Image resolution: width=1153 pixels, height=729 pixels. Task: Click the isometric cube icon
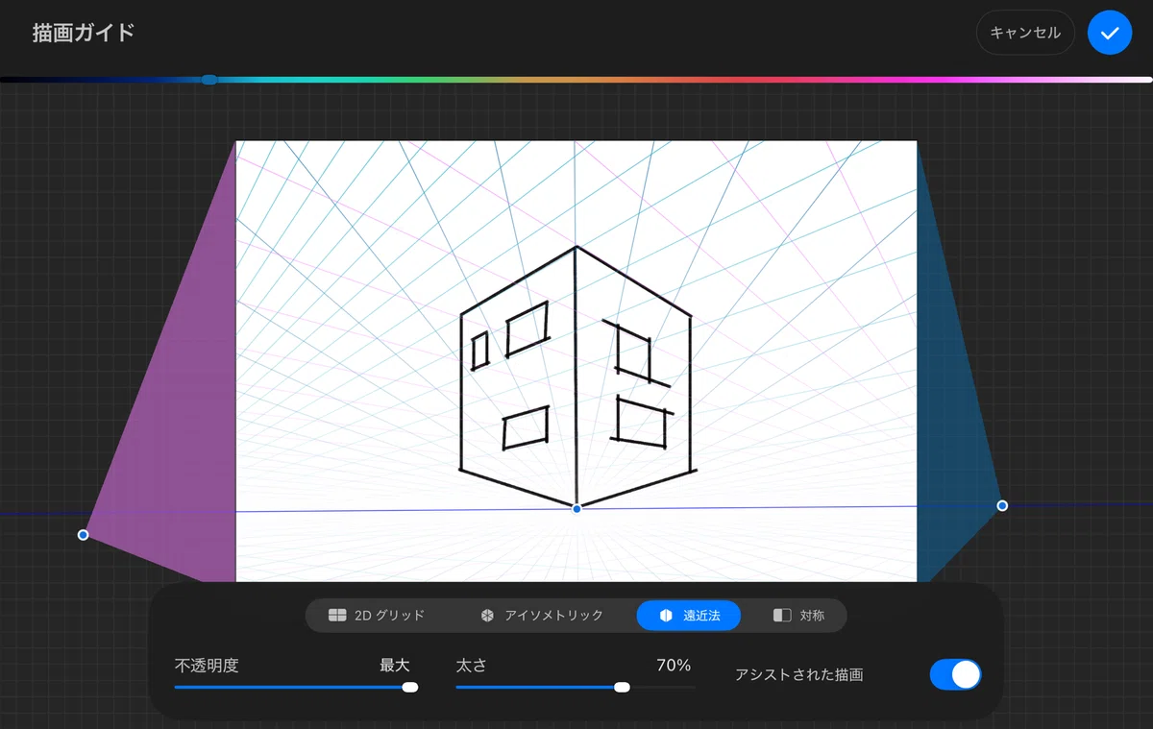point(487,615)
